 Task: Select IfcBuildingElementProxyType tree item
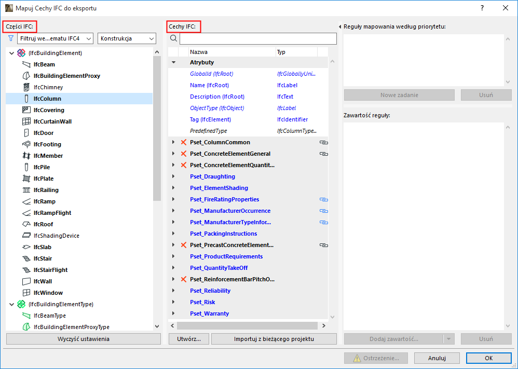(71, 327)
